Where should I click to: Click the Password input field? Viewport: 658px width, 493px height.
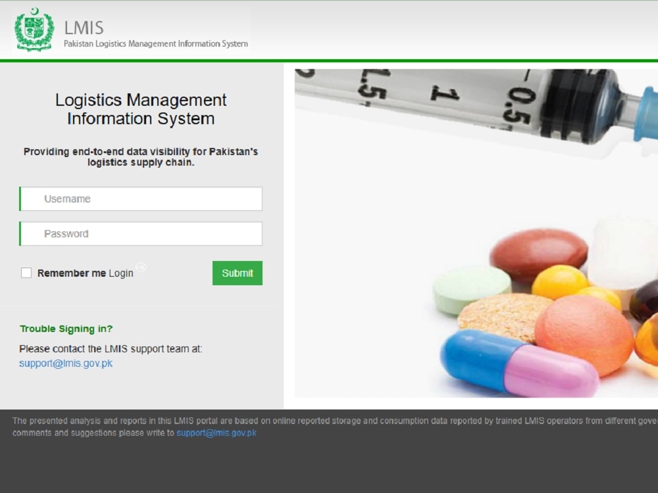(141, 233)
